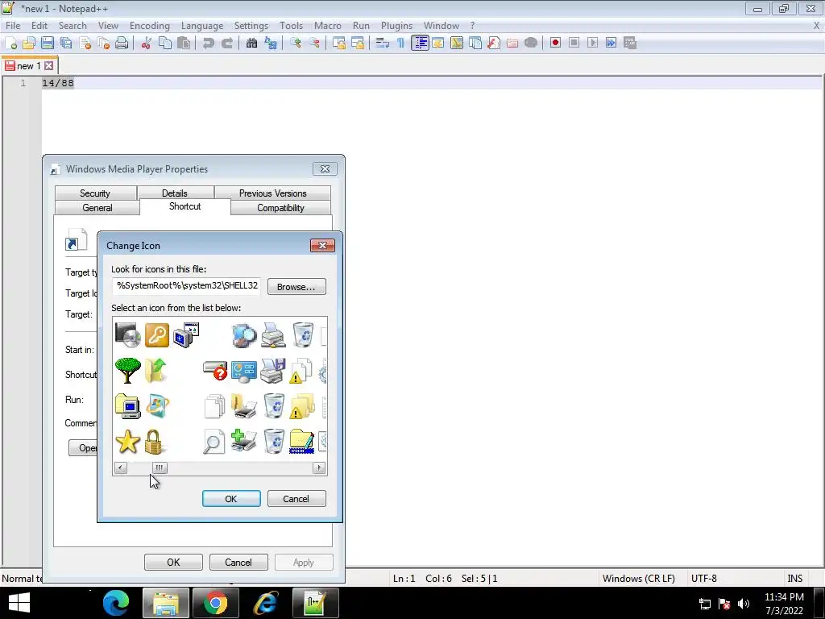Pick the highlighted folder with pencil icon
Viewport: 825px width, 619px height.
302,441
